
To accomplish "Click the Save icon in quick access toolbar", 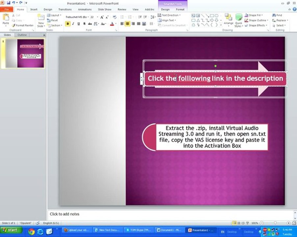I will (8, 3).
